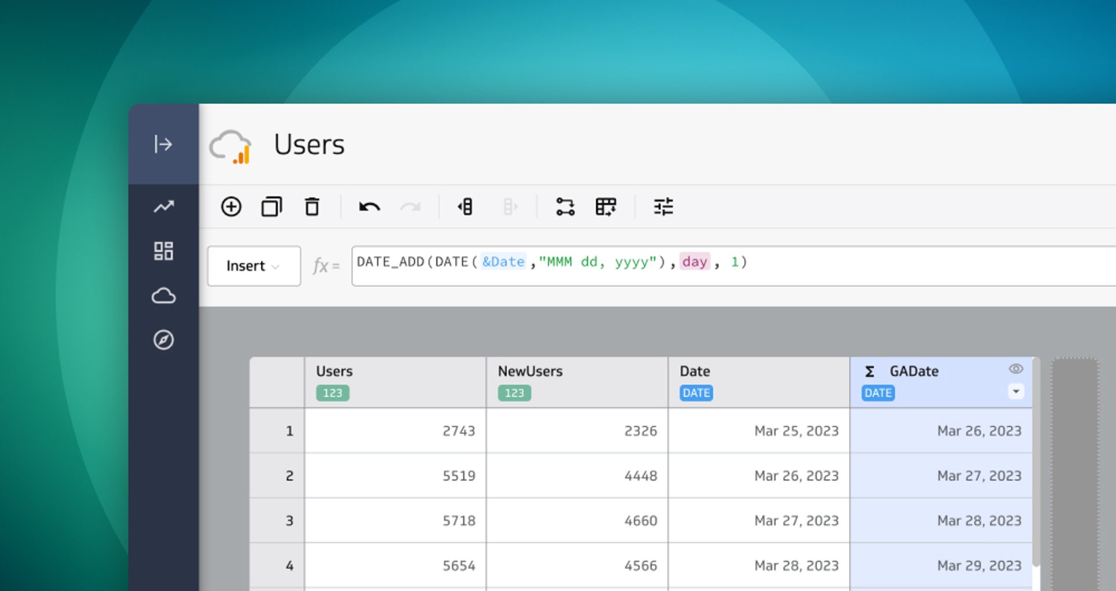
Task: Open the GADate column options dropdown
Action: click(x=1015, y=392)
